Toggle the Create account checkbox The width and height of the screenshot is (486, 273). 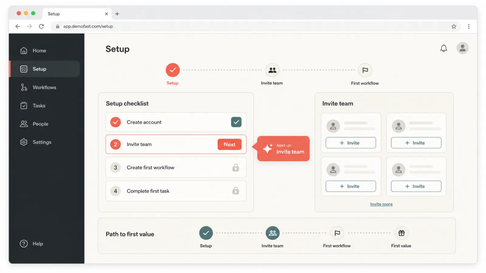click(236, 122)
